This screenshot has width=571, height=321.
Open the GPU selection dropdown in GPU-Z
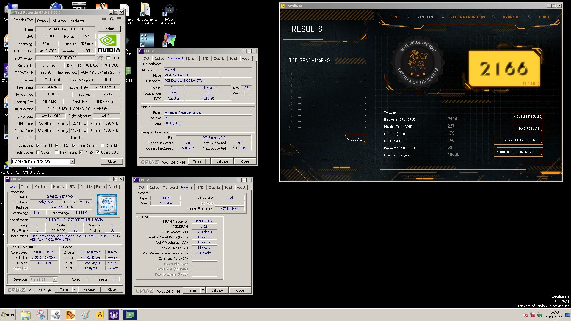[72, 161]
